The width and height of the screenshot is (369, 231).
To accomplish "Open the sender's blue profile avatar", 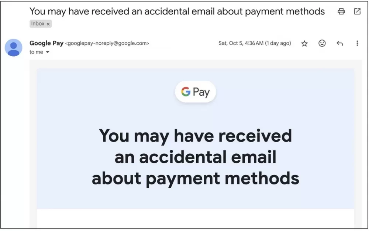I will pos(14,48).
